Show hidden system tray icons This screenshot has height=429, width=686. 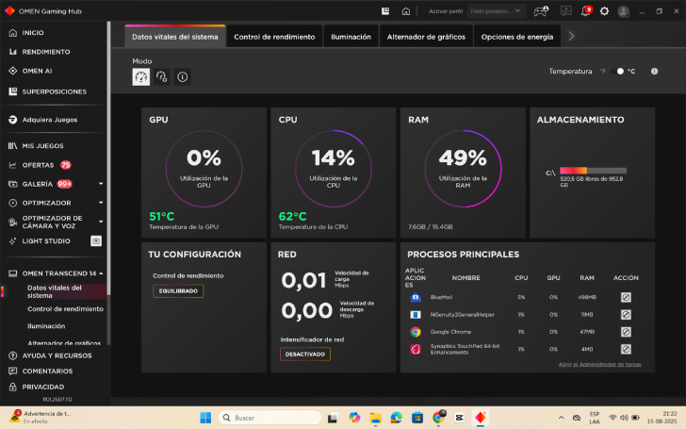[562, 418]
